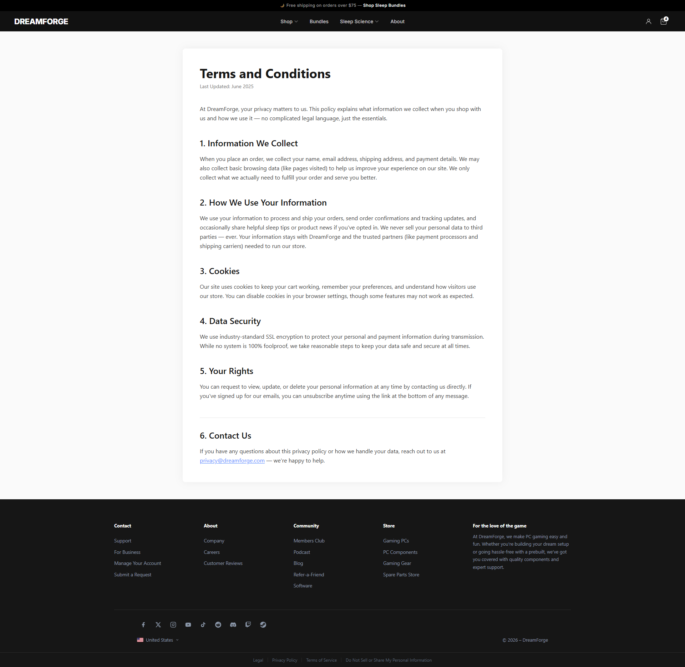This screenshot has width=685, height=667.
Task: Expand the Sleep Science dropdown
Action: point(359,21)
